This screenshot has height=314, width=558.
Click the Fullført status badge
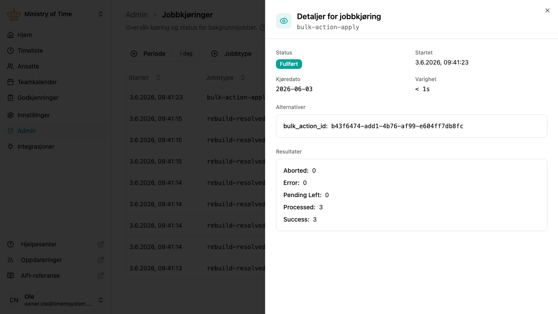coord(289,64)
